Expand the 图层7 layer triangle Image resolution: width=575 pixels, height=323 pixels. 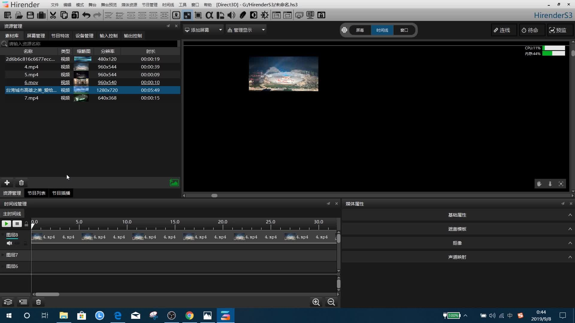tap(3, 255)
